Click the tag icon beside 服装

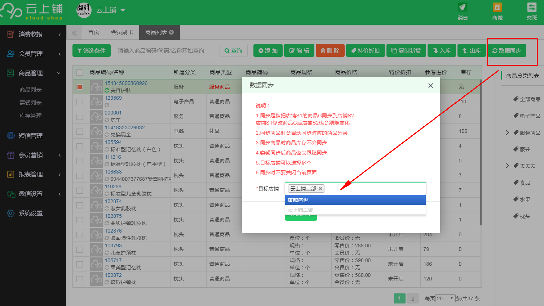(516, 149)
